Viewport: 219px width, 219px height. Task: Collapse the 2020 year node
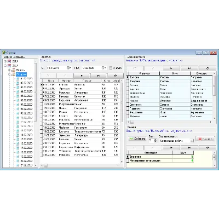tap(5, 66)
